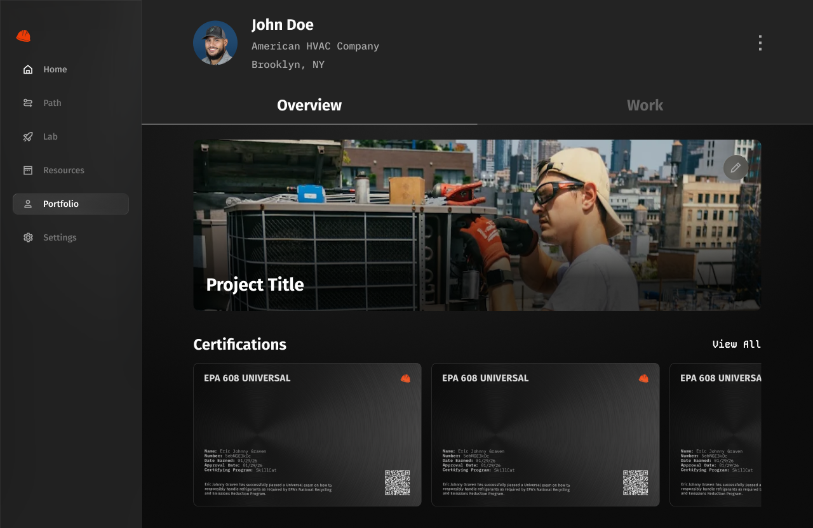Click EPA 608 UNIVERSAL title on second card
The width and height of the screenshot is (813, 528).
tap(485, 378)
